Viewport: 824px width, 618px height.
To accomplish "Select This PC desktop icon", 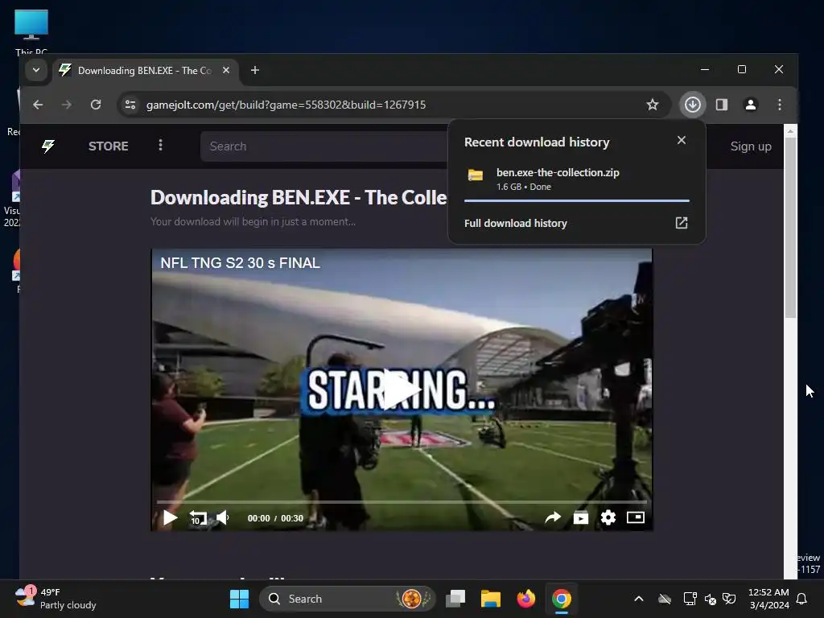I will point(31,32).
